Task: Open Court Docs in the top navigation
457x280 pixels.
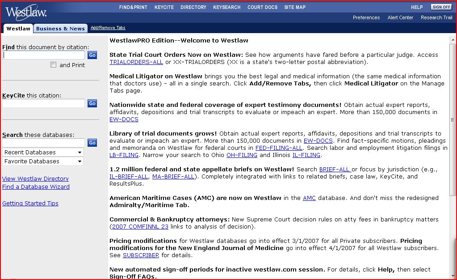Action: (262, 7)
